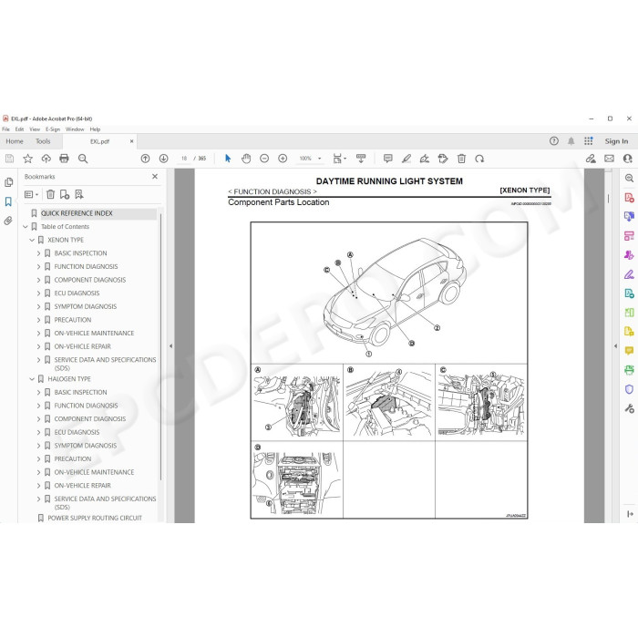
Task: Switch to the Tools tab
Action: [43, 141]
